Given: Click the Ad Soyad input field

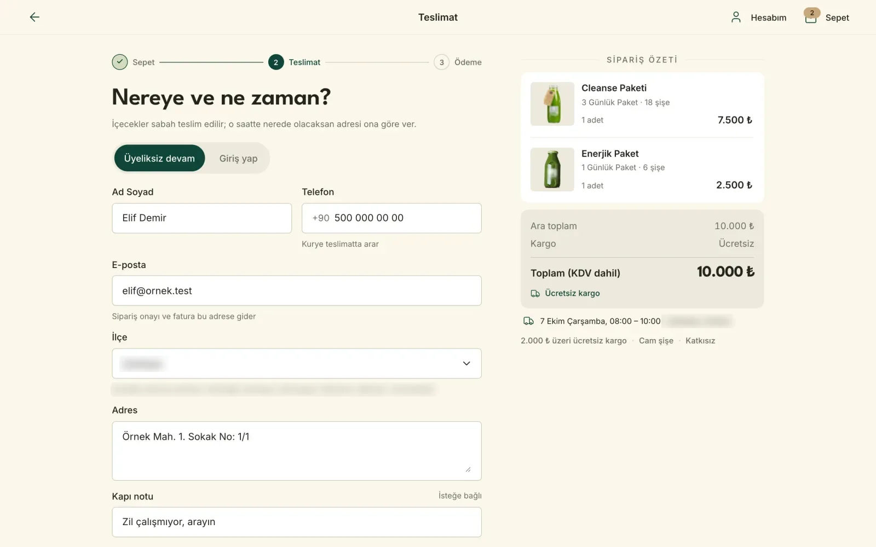Looking at the screenshot, I should click(202, 218).
